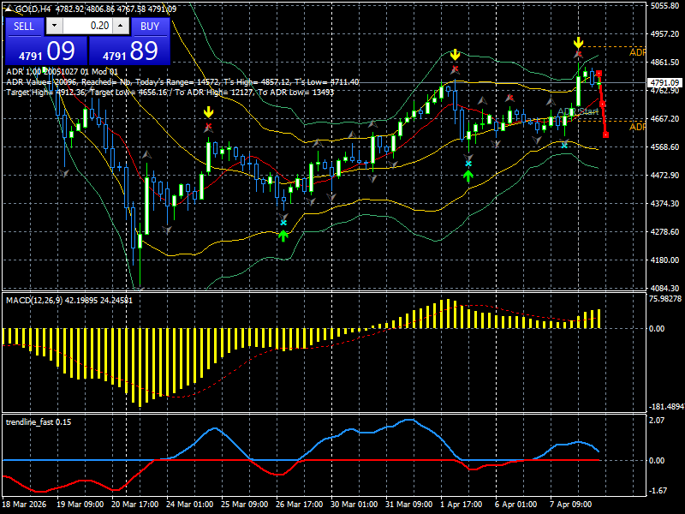
Task: Select the green up arrow near 1 Apr 17:00
Action: tap(468, 176)
